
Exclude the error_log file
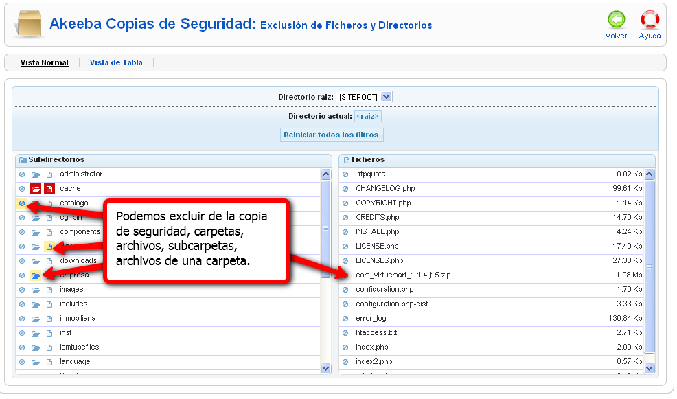346,319
